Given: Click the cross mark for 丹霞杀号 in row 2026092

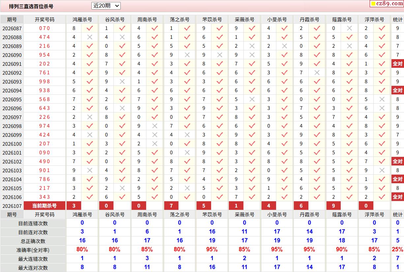Looking at the screenshot, I should [317, 73].
